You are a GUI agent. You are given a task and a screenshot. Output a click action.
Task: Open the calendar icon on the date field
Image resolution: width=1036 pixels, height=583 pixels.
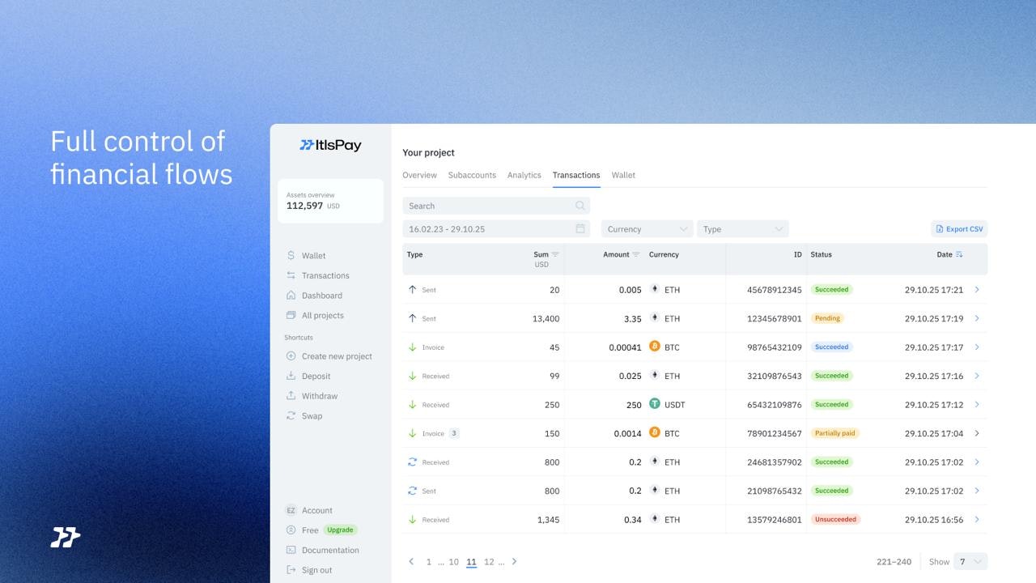pos(580,228)
